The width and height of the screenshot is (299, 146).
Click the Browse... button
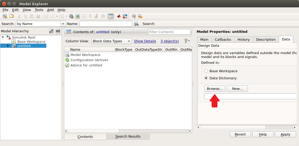(x=215, y=89)
